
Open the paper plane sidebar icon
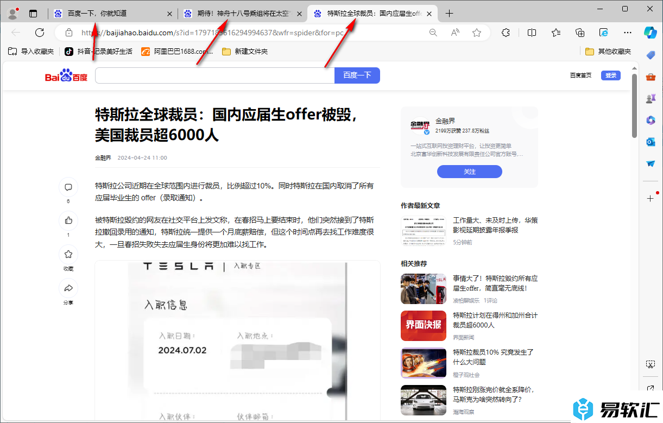coord(651,163)
